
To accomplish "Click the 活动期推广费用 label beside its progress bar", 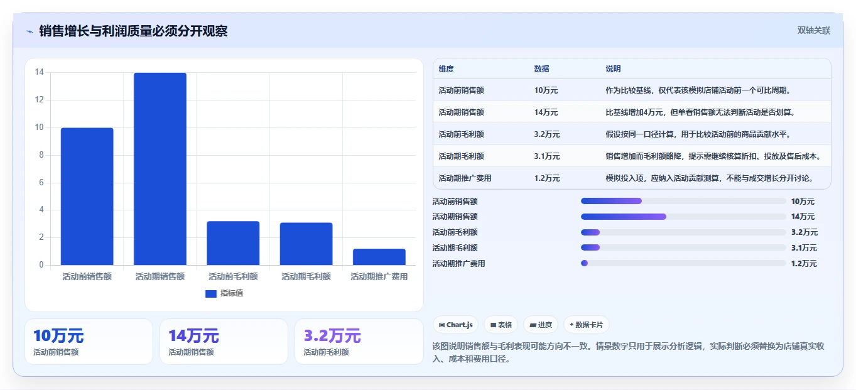I will (459, 264).
